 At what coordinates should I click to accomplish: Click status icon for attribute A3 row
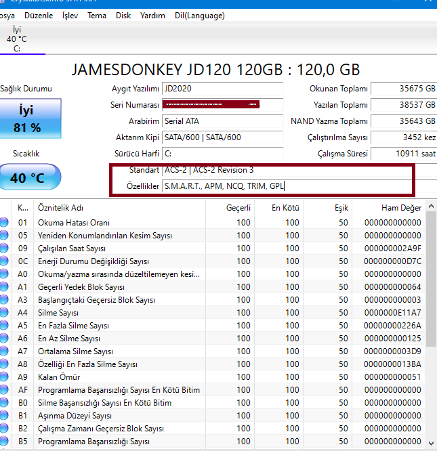pos(4,300)
